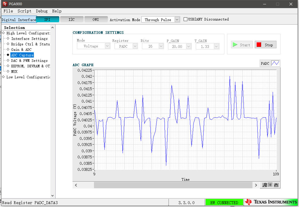The image size is (299, 207).
Task: Click the graph scrollbar right arrow
Action: 256,185
